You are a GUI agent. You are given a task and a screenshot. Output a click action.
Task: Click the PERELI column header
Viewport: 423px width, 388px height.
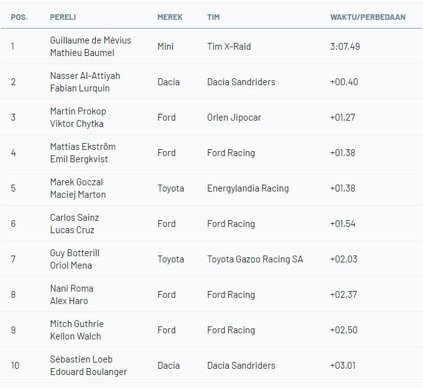[x=63, y=17]
